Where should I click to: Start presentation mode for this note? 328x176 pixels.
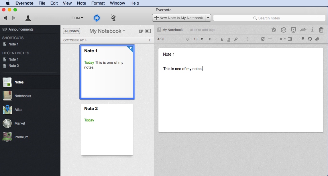point(293,30)
